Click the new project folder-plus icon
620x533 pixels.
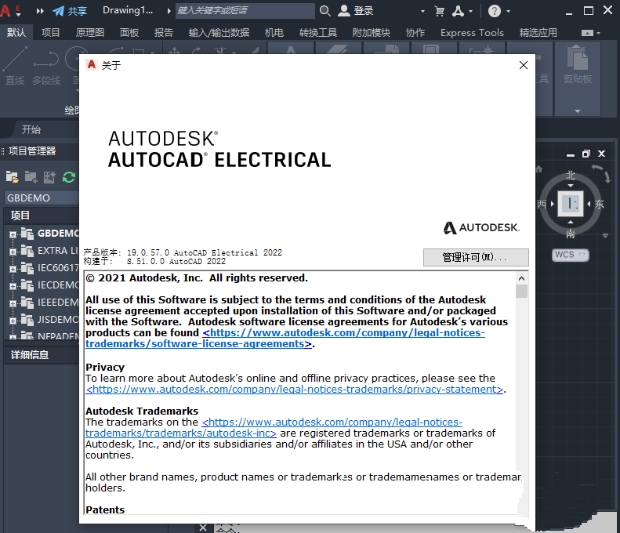coord(31,176)
